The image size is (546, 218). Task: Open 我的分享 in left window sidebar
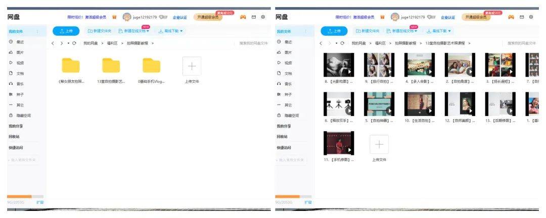(16, 126)
